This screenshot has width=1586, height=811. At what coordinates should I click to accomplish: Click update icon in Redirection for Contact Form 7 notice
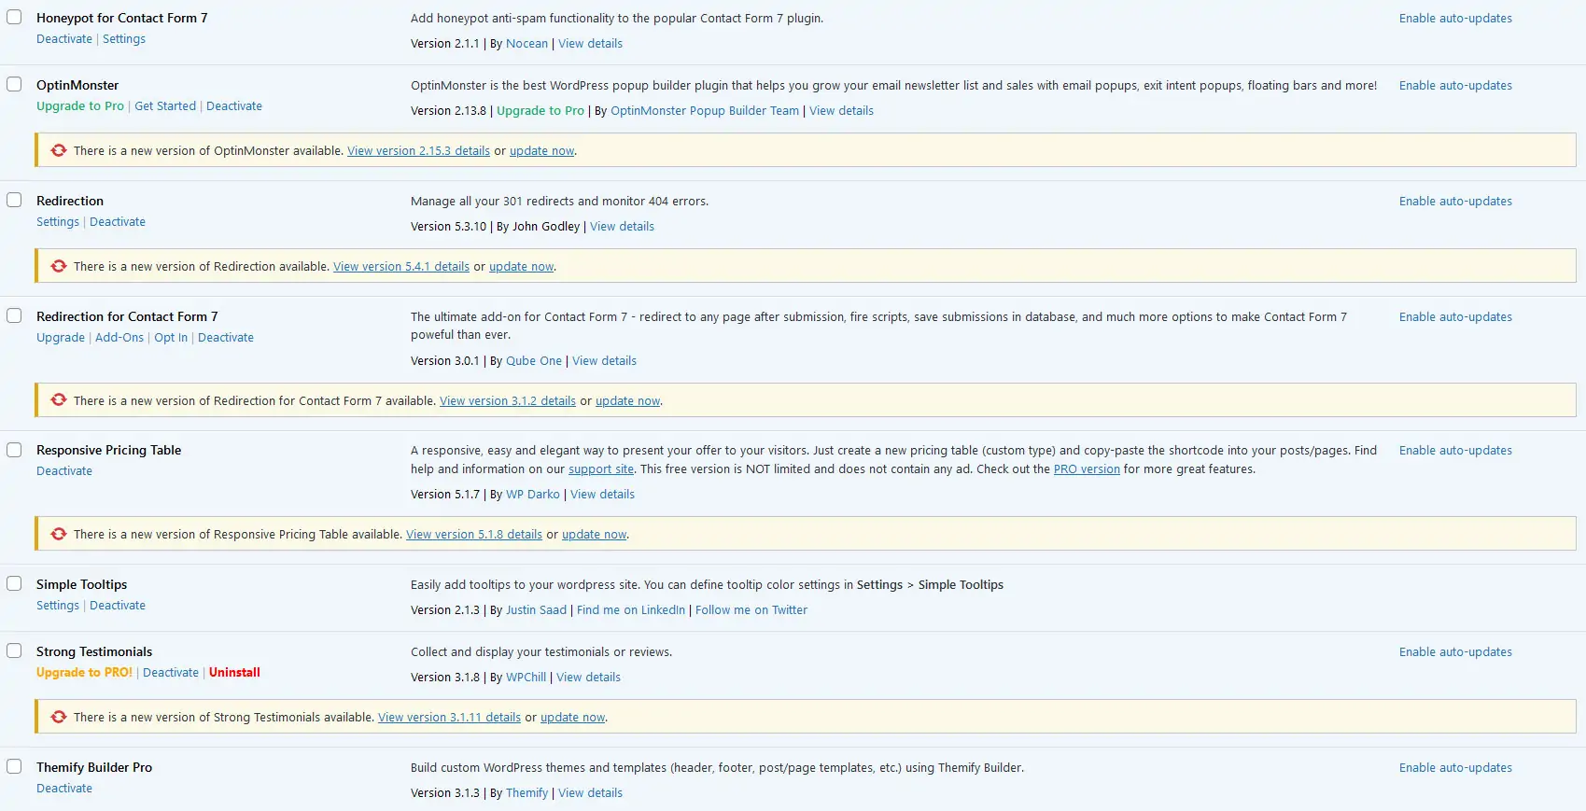tap(59, 400)
